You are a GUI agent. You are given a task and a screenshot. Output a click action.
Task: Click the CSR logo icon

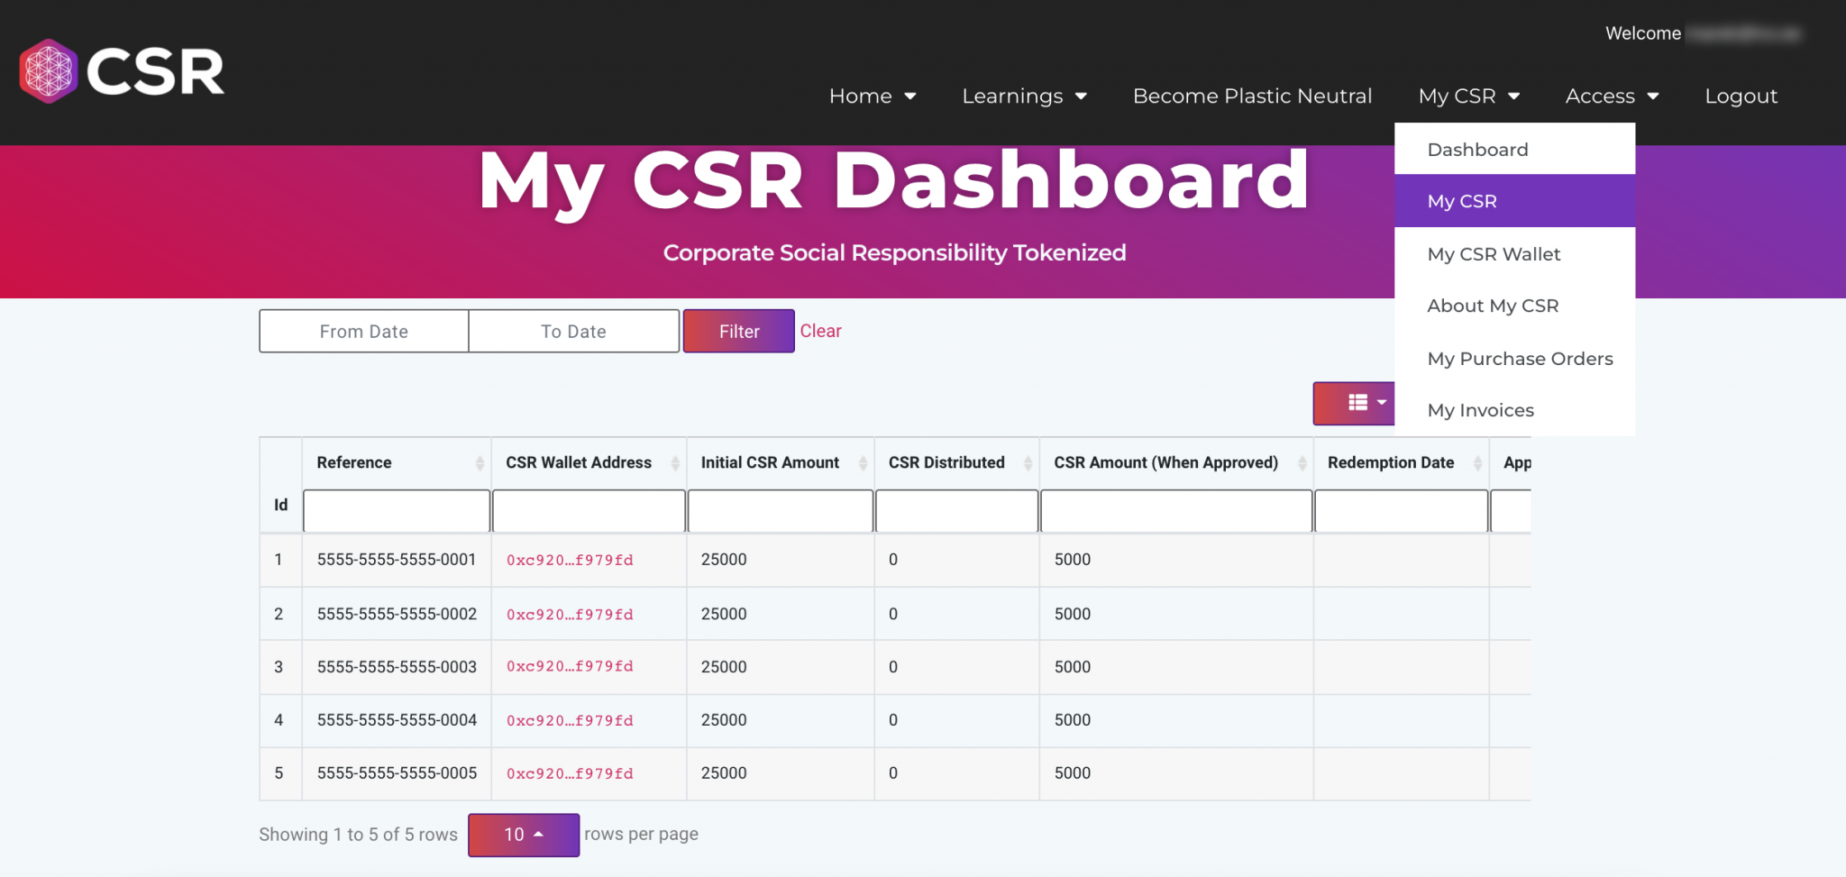tap(50, 69)
